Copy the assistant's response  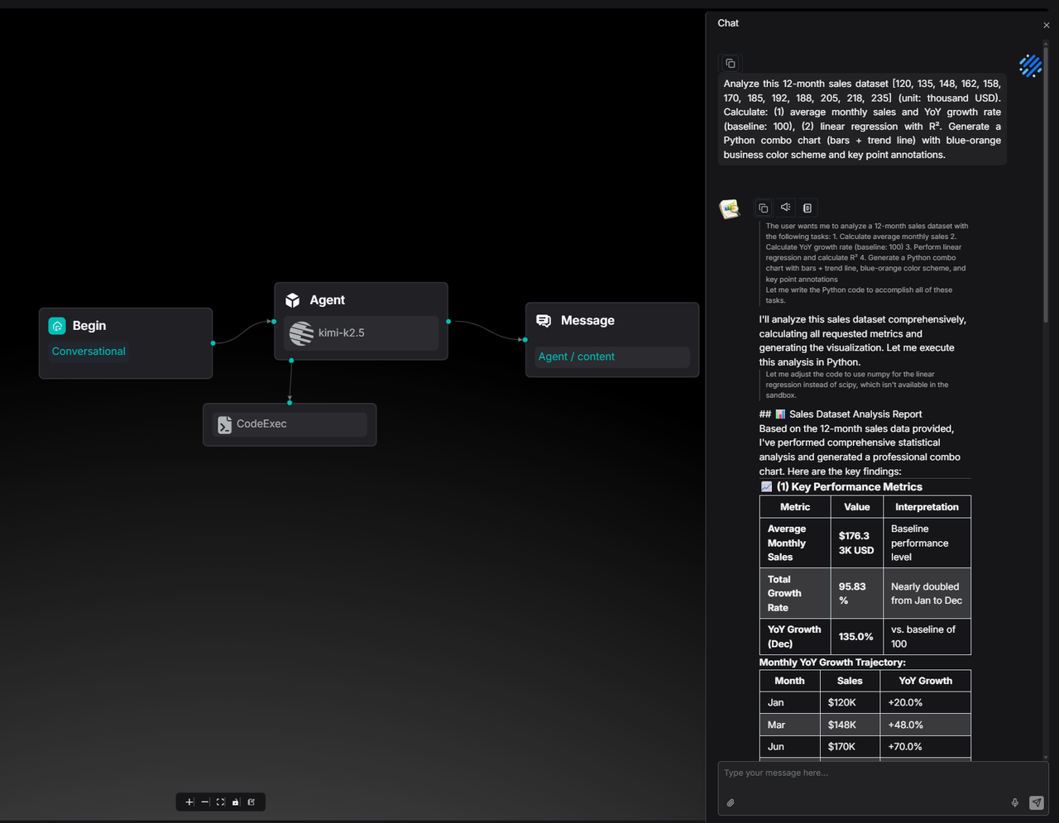click(x=764, y=208)
